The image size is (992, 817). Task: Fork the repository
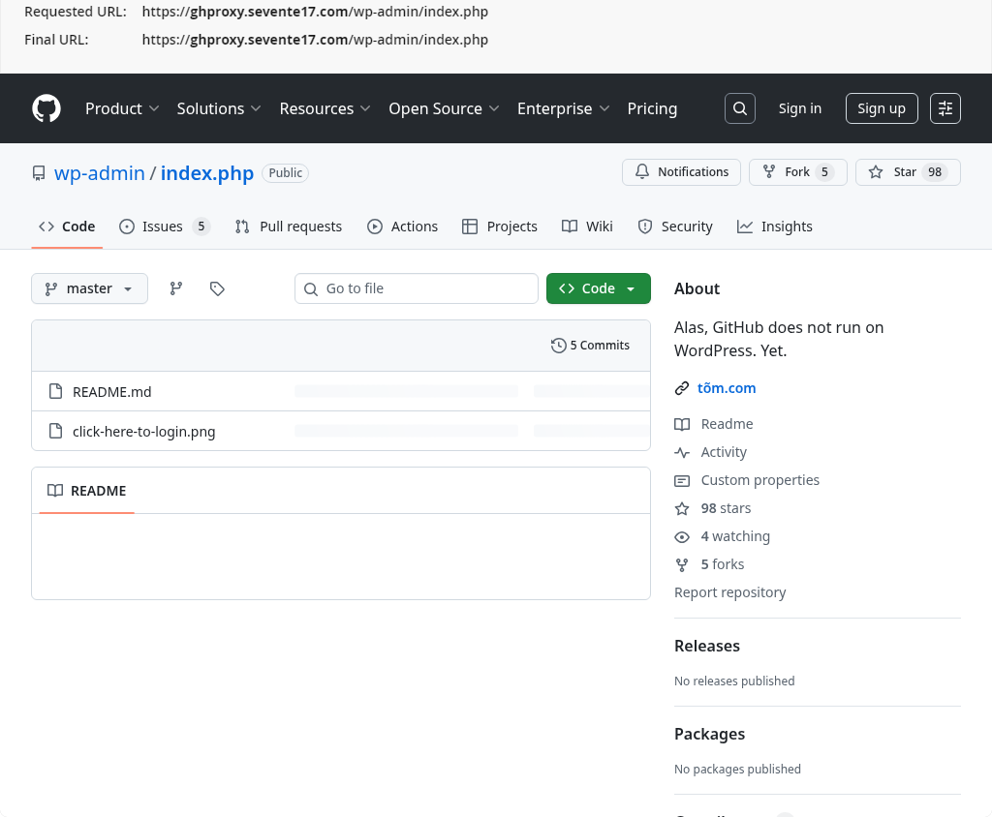pos(797,172)
